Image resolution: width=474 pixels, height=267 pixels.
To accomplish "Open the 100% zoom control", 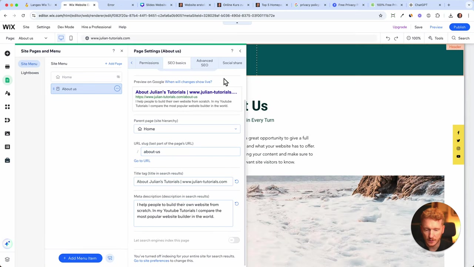I will pyautogui.click(x=414, y=38).
